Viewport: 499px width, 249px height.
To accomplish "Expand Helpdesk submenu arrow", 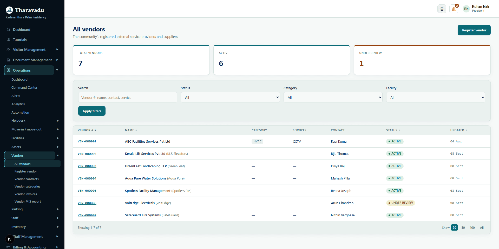I will click(58, 121).
